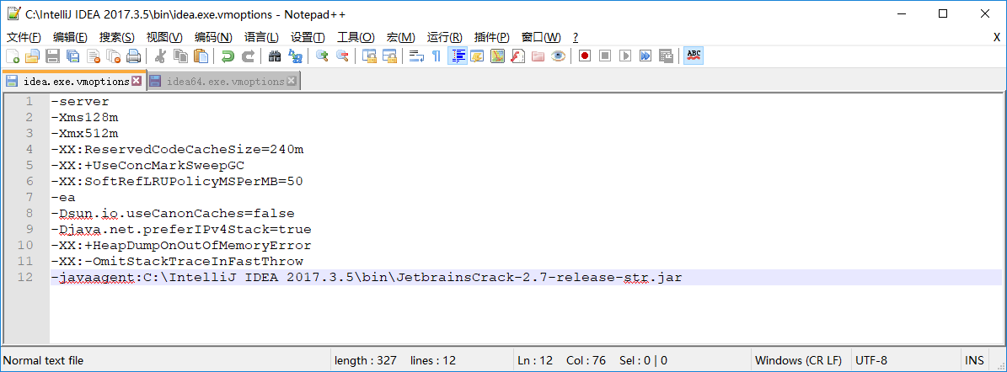Click the Stop recording square icon
This screenshot has height=372, width=1007.
point(605,56)
